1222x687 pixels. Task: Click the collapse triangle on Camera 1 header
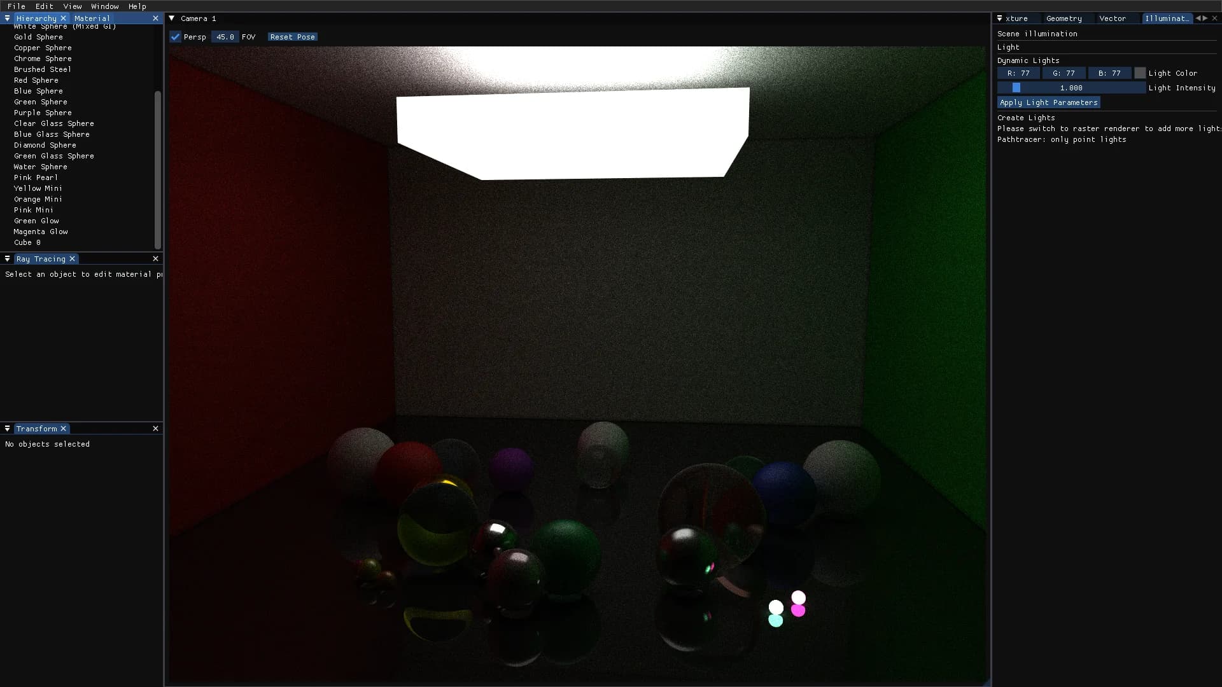click(171, 18)
